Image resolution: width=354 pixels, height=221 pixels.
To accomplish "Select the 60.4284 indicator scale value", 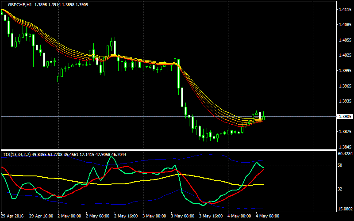I will tap(344, 154).
